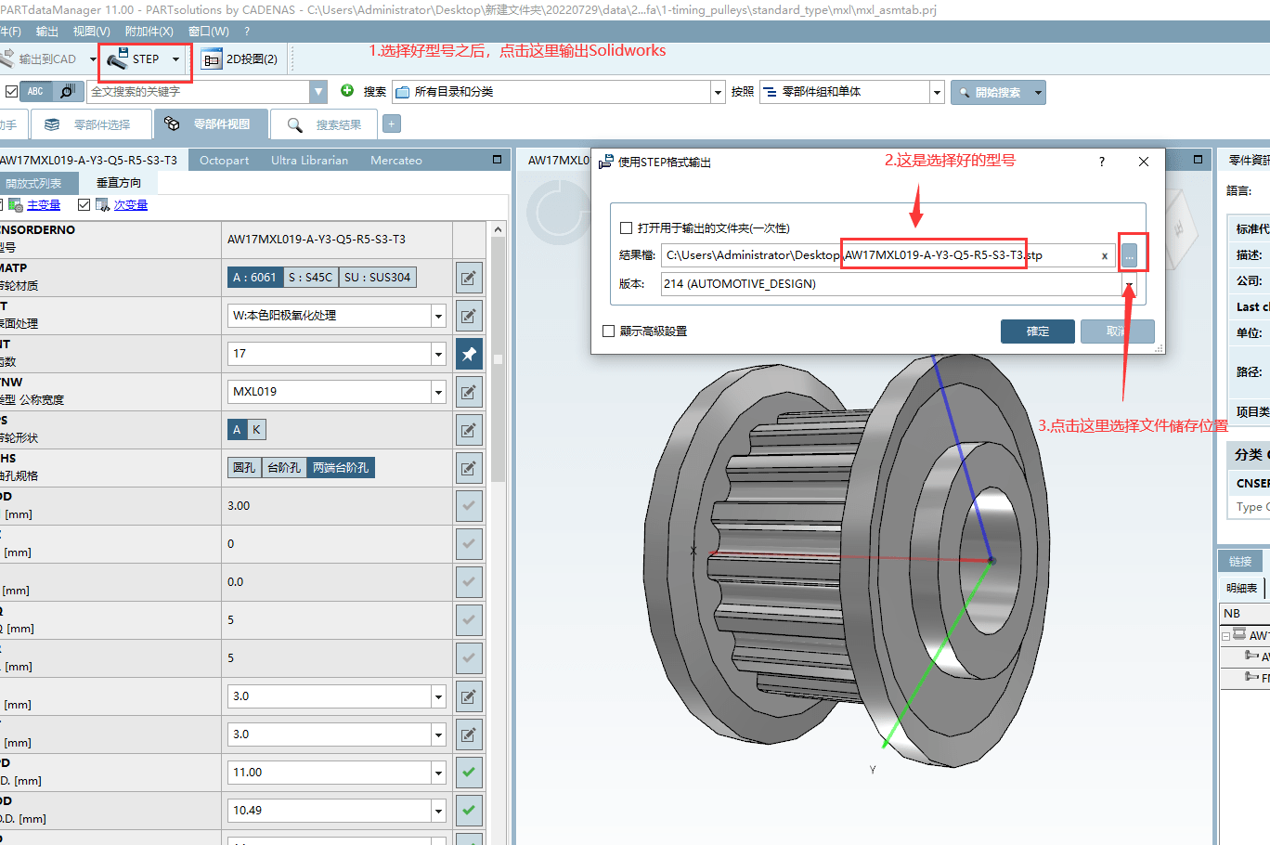This screenshot has width=1270, height=845.
Task: Select material A : 6061
Action: coord(254,277)
